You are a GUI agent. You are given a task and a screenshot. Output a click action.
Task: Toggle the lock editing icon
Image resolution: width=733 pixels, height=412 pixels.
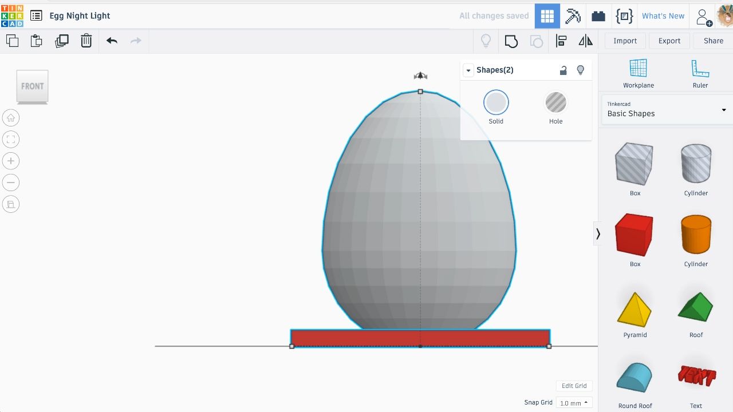click(x=563, y=70)
